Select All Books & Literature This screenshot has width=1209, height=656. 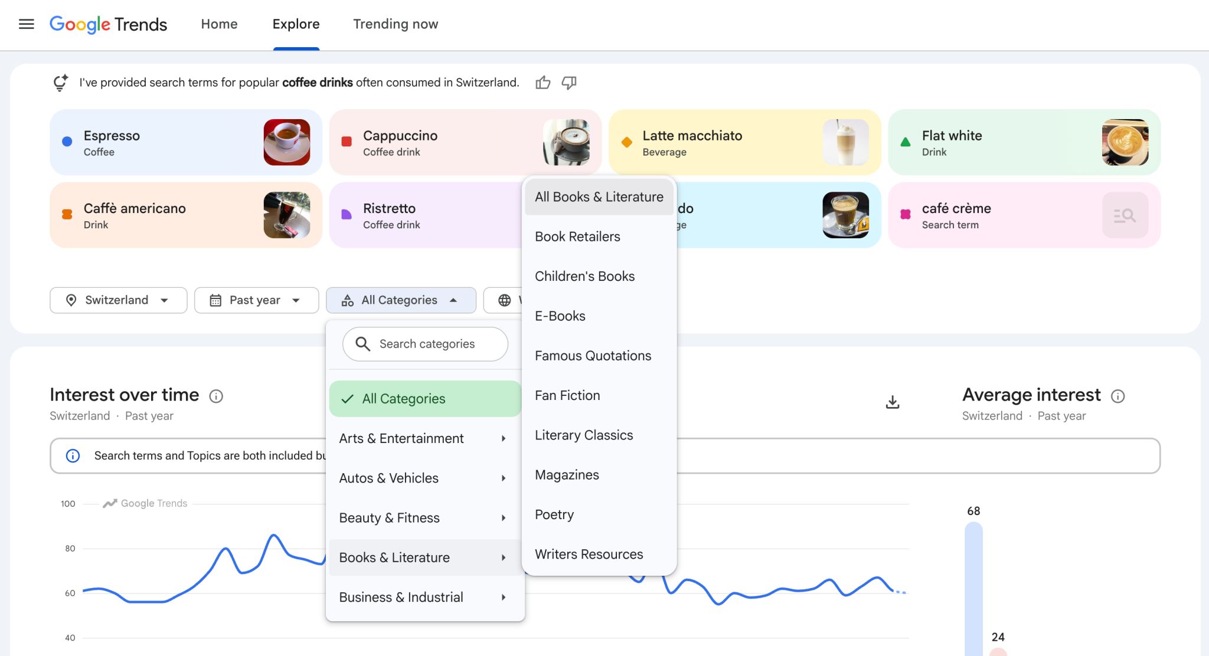pos(599,197)
